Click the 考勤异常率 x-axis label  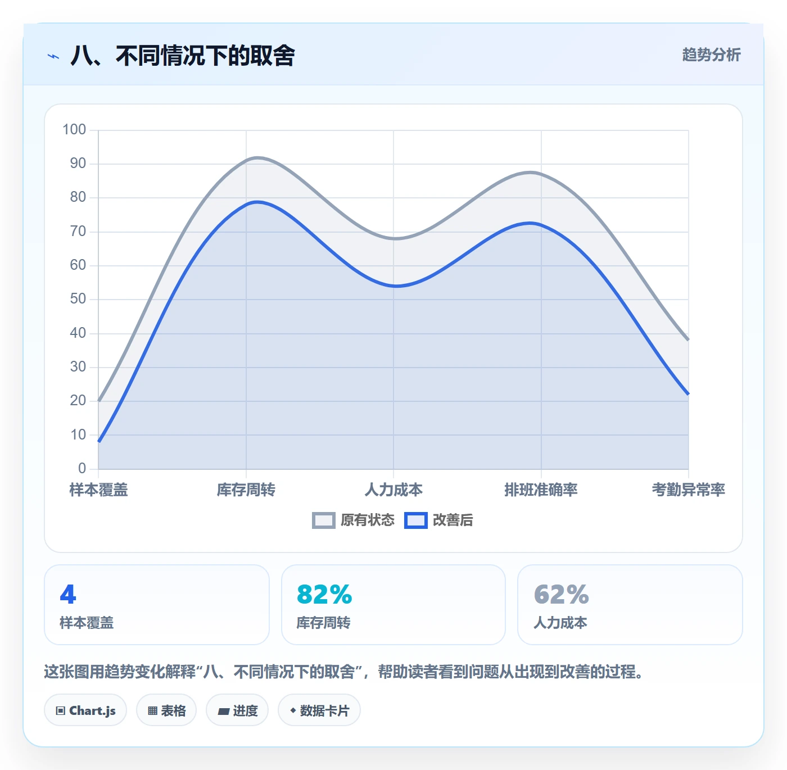tap(688, 490)
